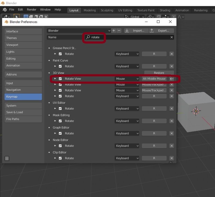The height and width of the screenshot is (197, 215).
Task: Click the Alt Middle Mouse shortcut field
Action: [154, 79]
